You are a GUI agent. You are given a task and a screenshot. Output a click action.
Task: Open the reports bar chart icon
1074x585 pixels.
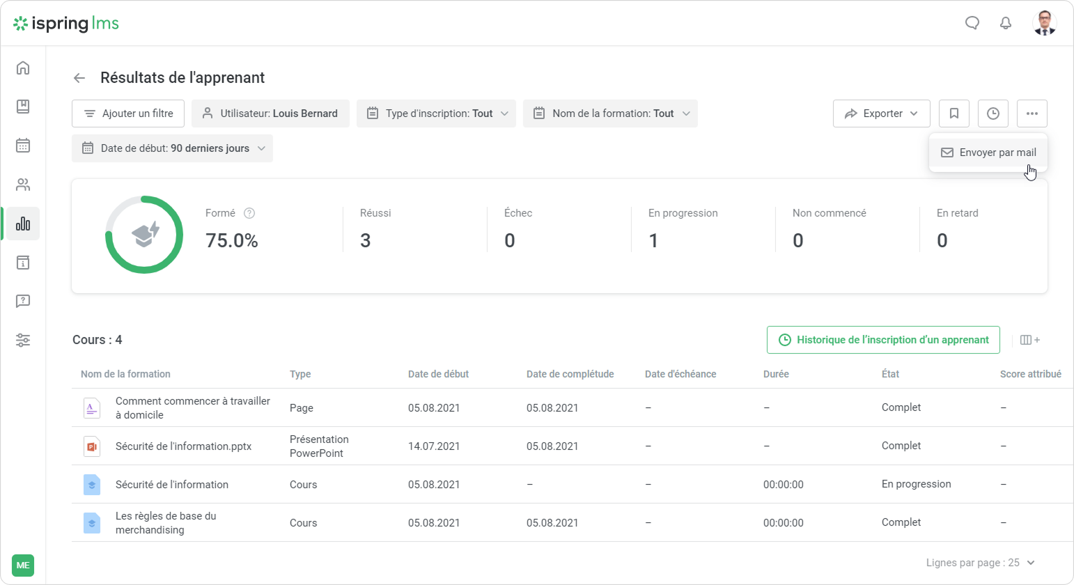click(x=23, y=224)
